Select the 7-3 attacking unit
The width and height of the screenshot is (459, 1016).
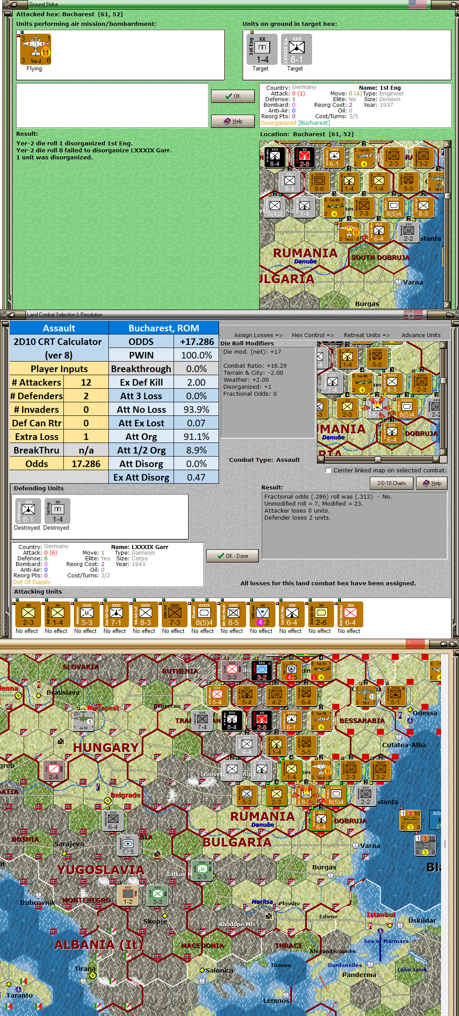click(x=174, y=614)
